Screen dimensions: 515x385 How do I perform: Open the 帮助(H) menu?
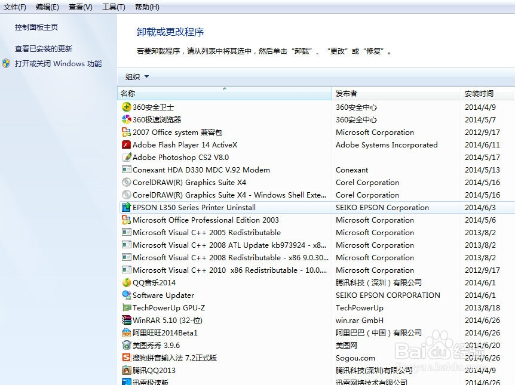pos(147,7)
